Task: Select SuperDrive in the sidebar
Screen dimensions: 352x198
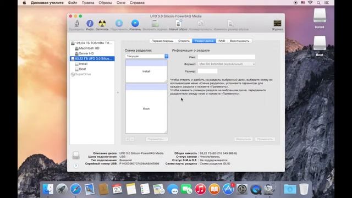Action: pyautogui.click(x=92, y=74)
